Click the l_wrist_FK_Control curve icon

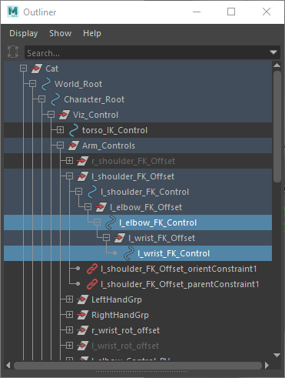point(129,253)
